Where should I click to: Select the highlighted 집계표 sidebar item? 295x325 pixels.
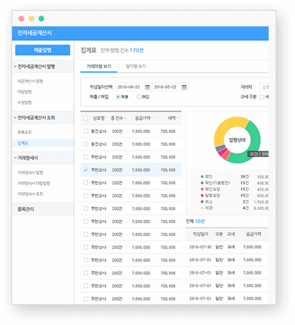click(43, 143)
